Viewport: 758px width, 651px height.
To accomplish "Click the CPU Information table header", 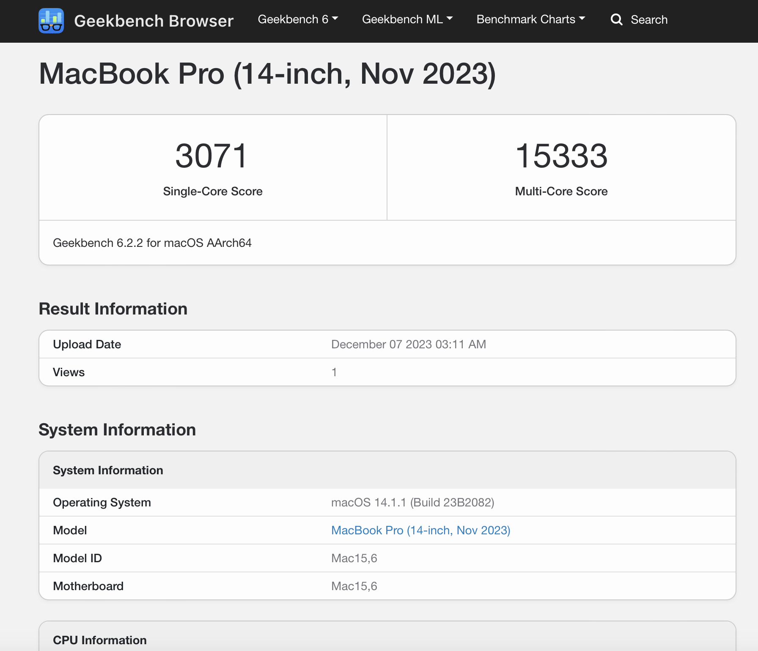I will [100, 640].
